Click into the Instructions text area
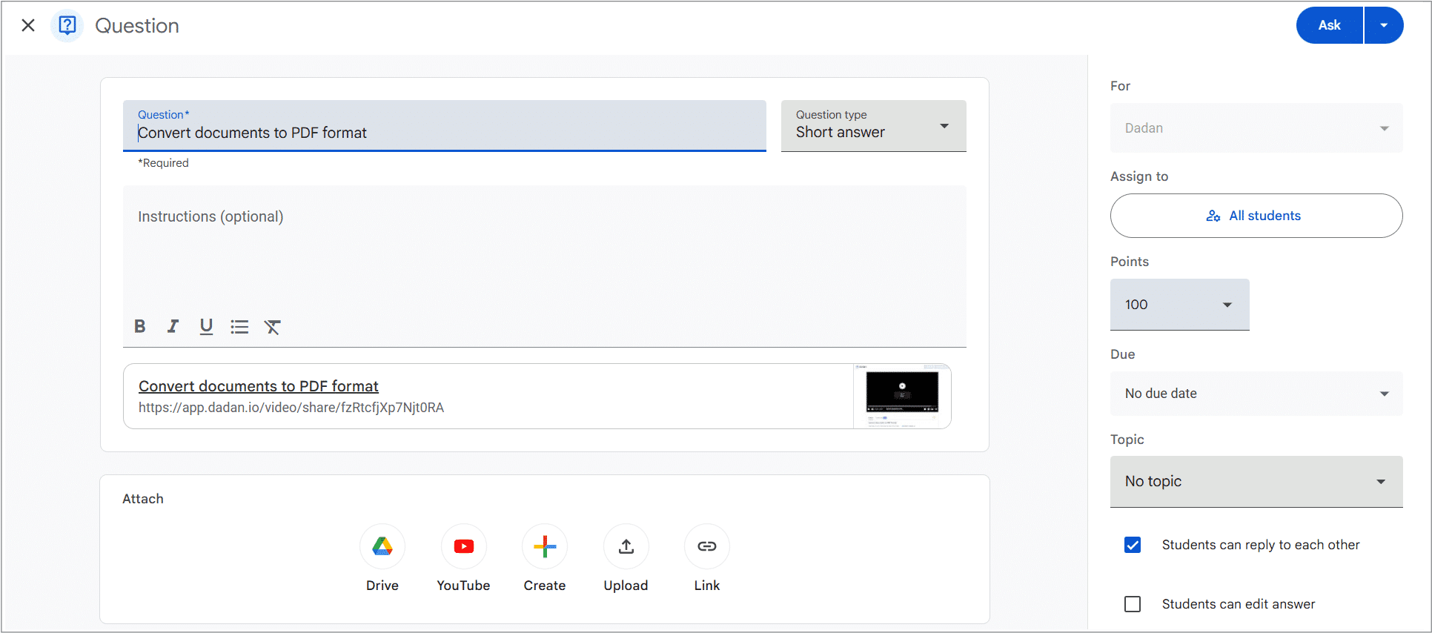Image resolution: width=1432 pixels, height=633 pixels. pyautogui.click(x=544, y=252)
